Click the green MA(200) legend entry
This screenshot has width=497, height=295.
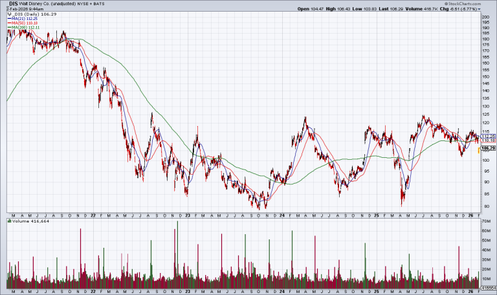point(23,27)
